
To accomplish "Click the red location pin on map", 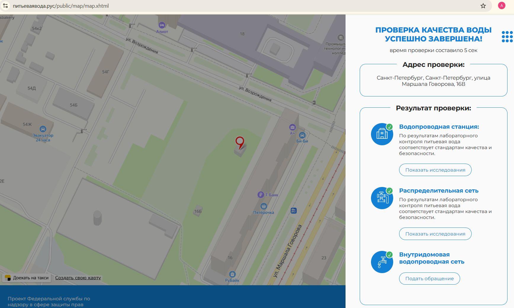I will pyautogui.click(x=240, y=143).
